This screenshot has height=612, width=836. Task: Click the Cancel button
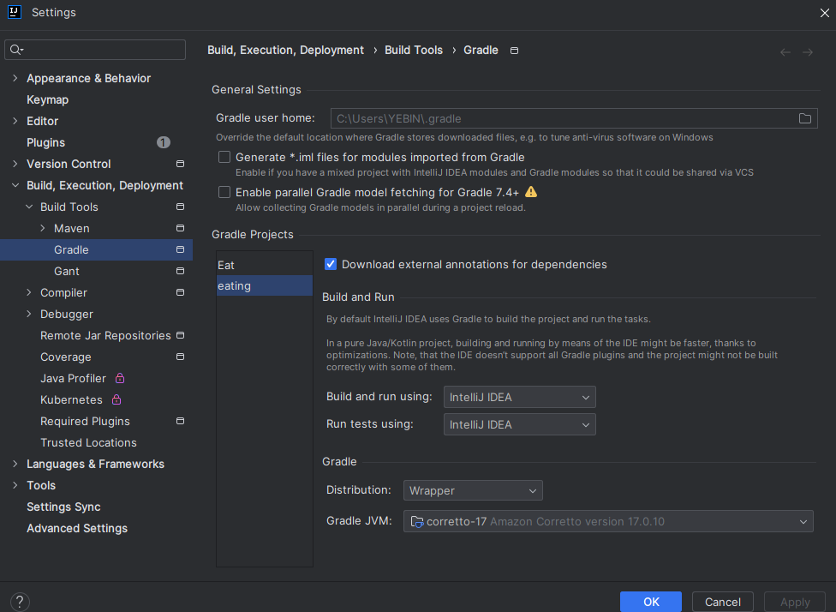[722, 602]
